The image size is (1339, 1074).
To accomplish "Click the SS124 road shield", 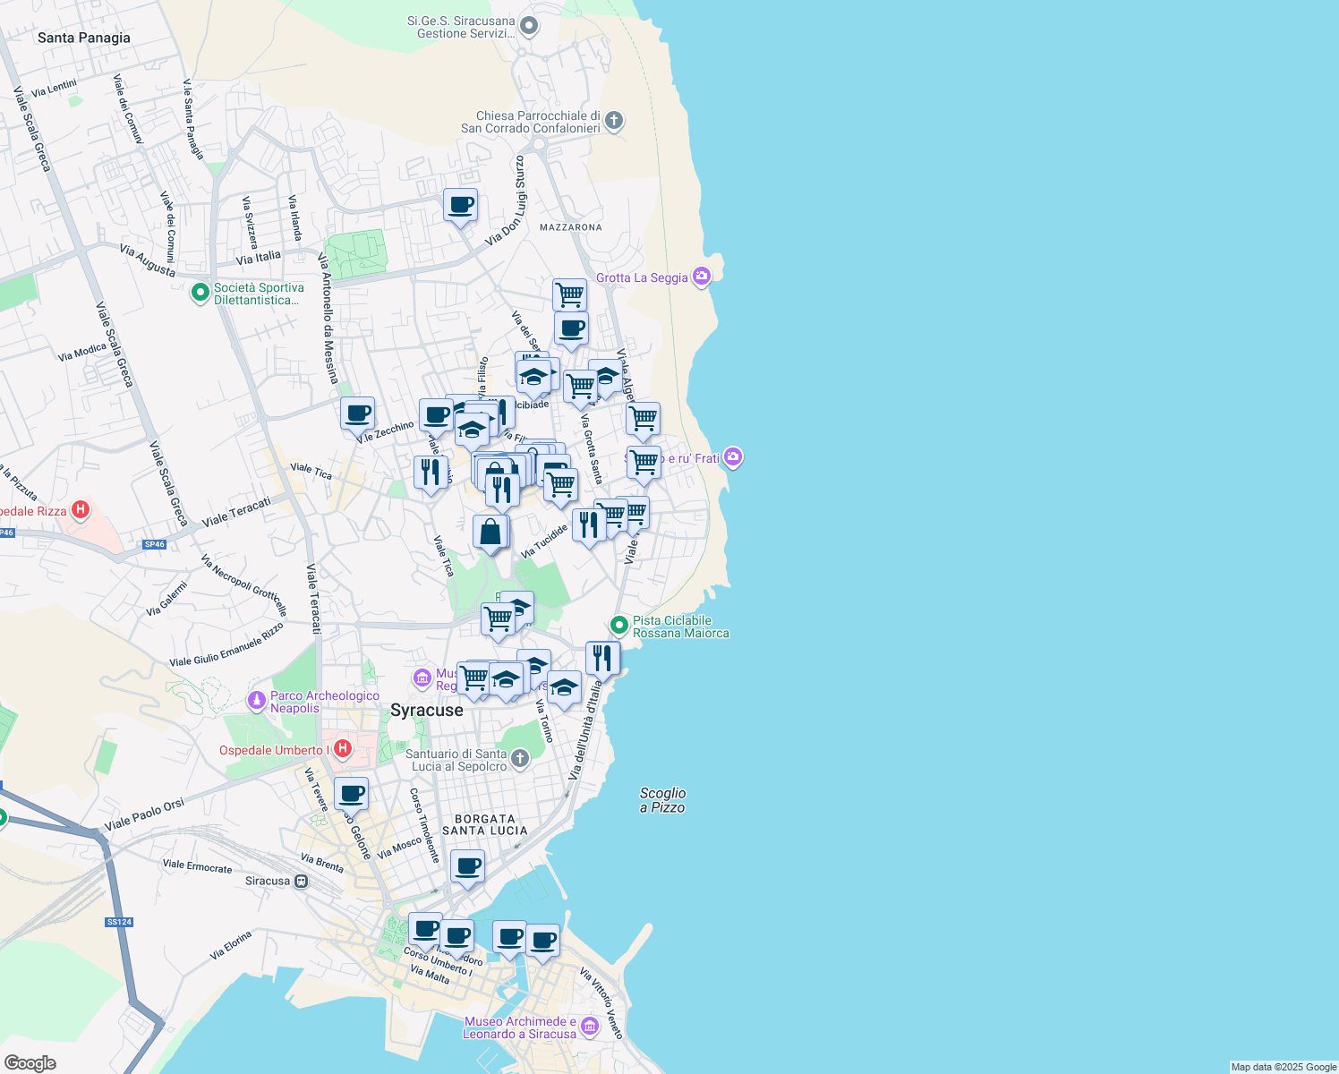I will tap(119, 922).
